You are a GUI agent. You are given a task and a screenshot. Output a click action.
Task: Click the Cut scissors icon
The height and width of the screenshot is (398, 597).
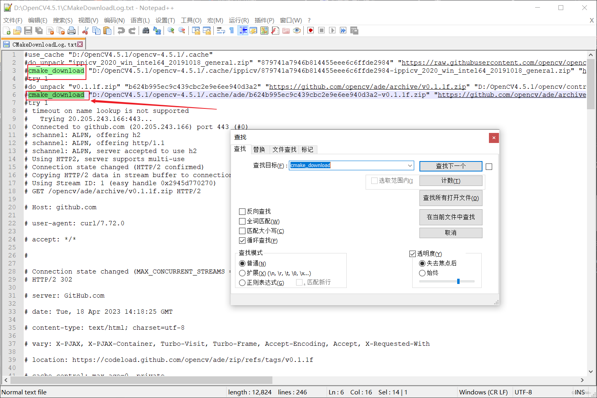click(85, 31)
